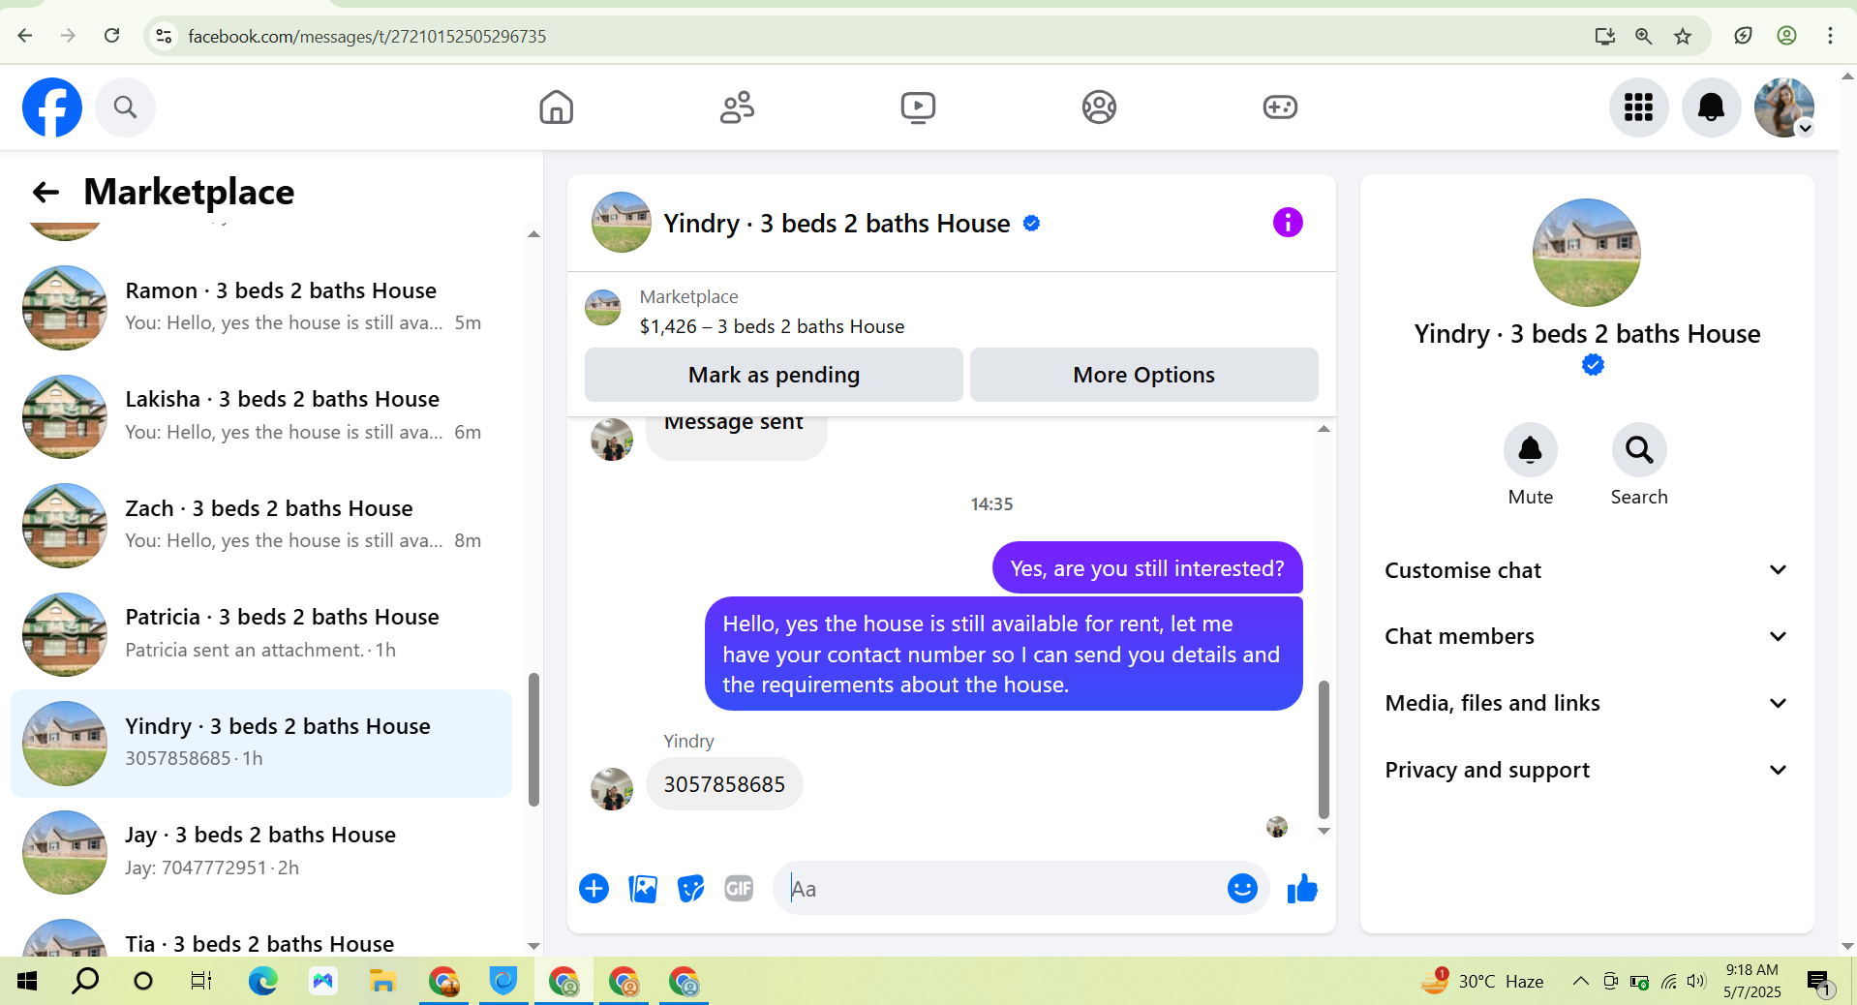
Task: Open Lakisha 3 beds 2 baths chat
Action: point(261,416)
